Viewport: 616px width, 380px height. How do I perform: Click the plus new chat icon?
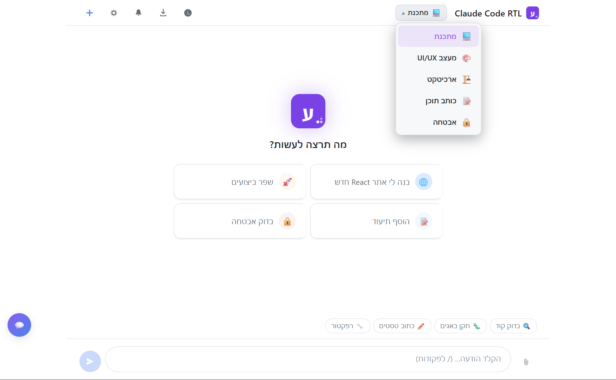pos(89,13)
